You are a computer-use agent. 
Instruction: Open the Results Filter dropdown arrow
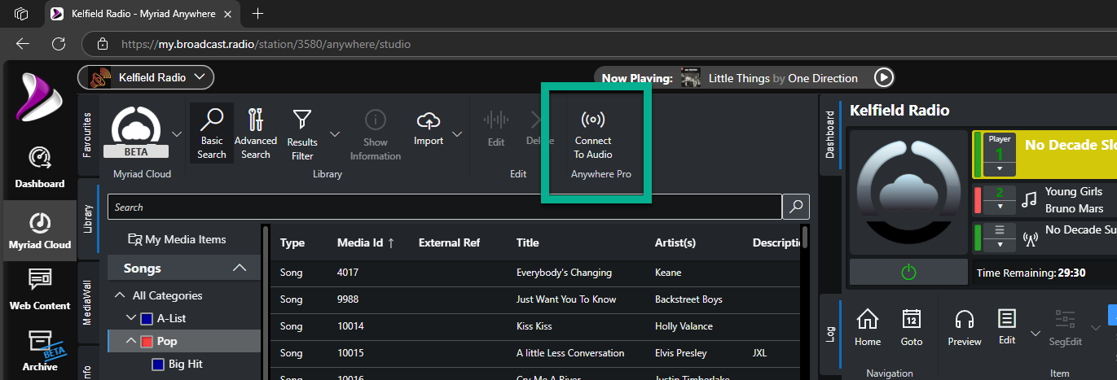335,133
